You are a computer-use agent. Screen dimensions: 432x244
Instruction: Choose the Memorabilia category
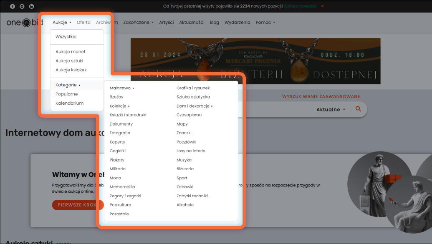(122, 187)
